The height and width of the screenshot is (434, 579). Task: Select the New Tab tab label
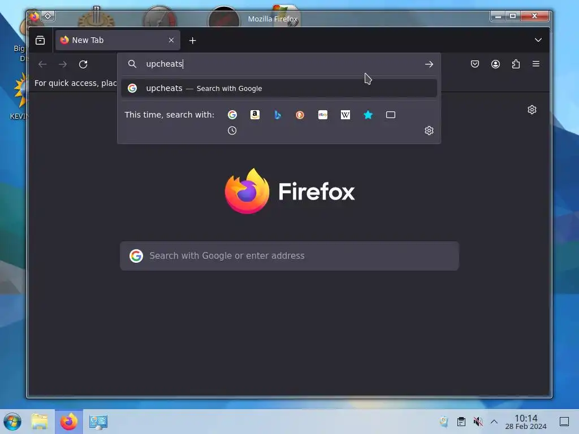88,40
